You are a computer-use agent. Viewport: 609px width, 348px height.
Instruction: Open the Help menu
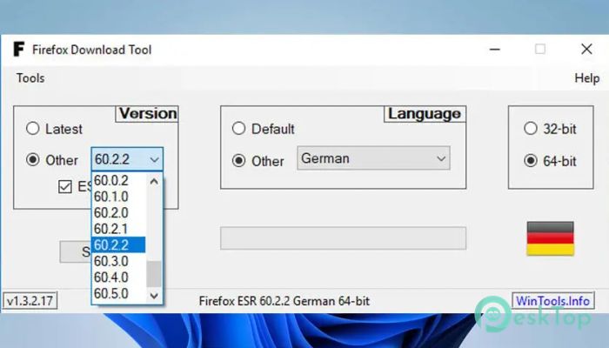point(587,78)
